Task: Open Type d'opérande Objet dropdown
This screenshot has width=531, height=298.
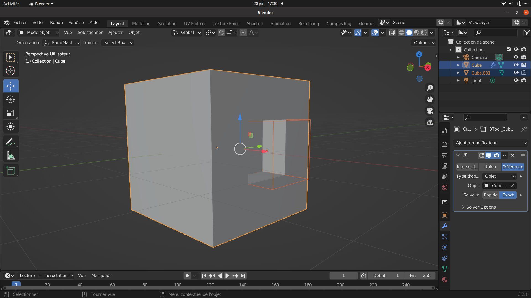Action: [500, 176]
